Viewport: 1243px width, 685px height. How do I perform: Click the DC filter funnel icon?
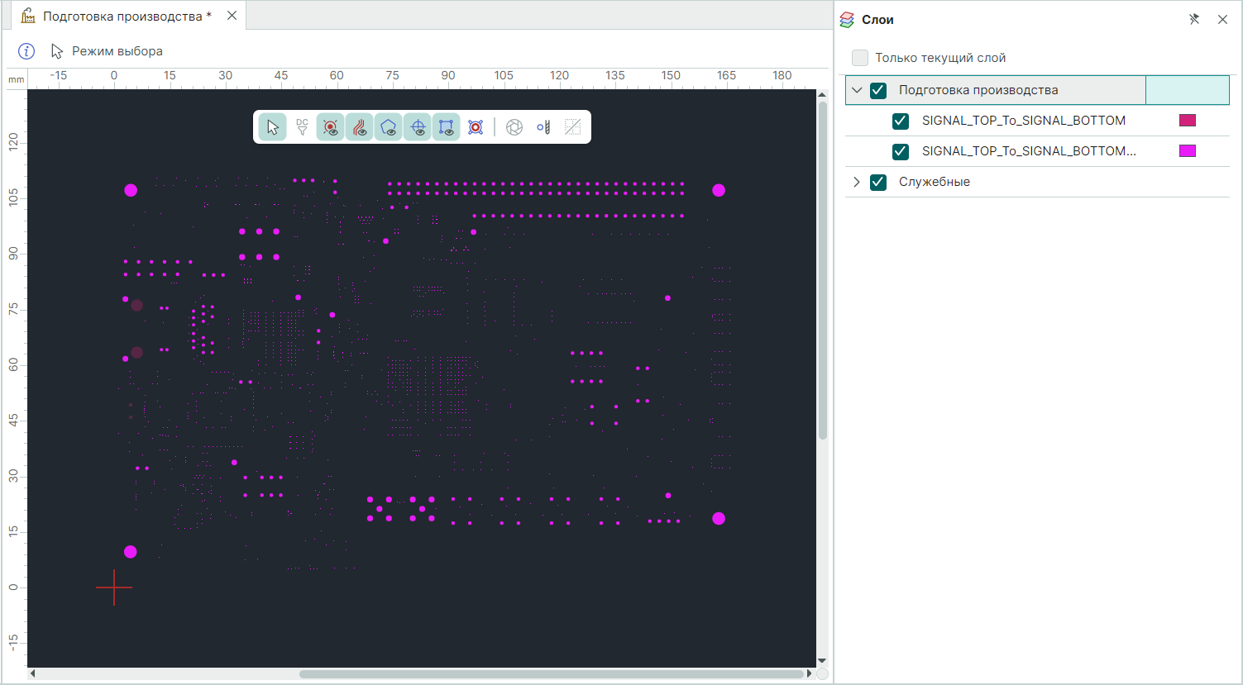pyautogui.click(x=302, y=127)
